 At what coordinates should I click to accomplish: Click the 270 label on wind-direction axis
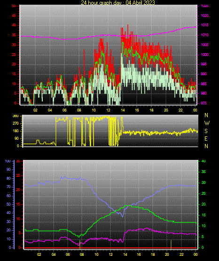(x=16, y=124)
